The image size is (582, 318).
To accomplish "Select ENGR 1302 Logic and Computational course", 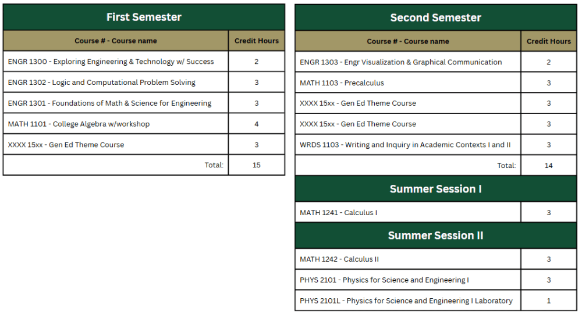I will [x=102, y=83].
